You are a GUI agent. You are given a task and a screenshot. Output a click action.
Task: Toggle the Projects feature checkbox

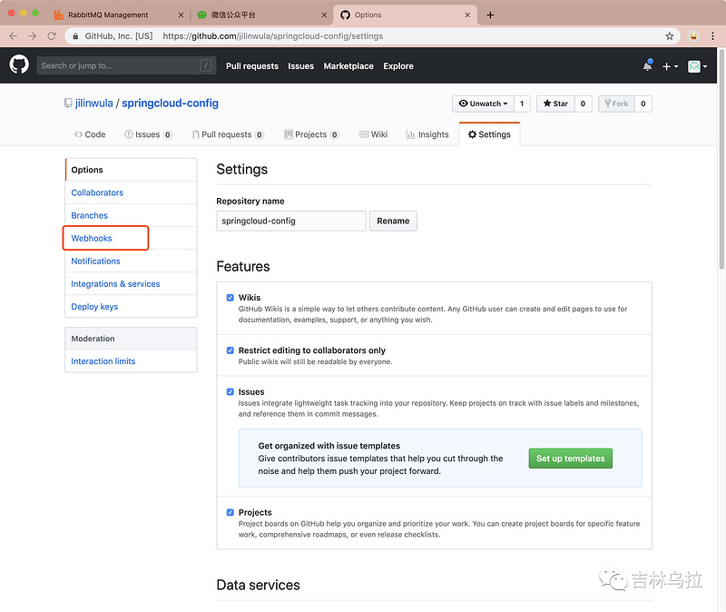[x=231, y=512]
